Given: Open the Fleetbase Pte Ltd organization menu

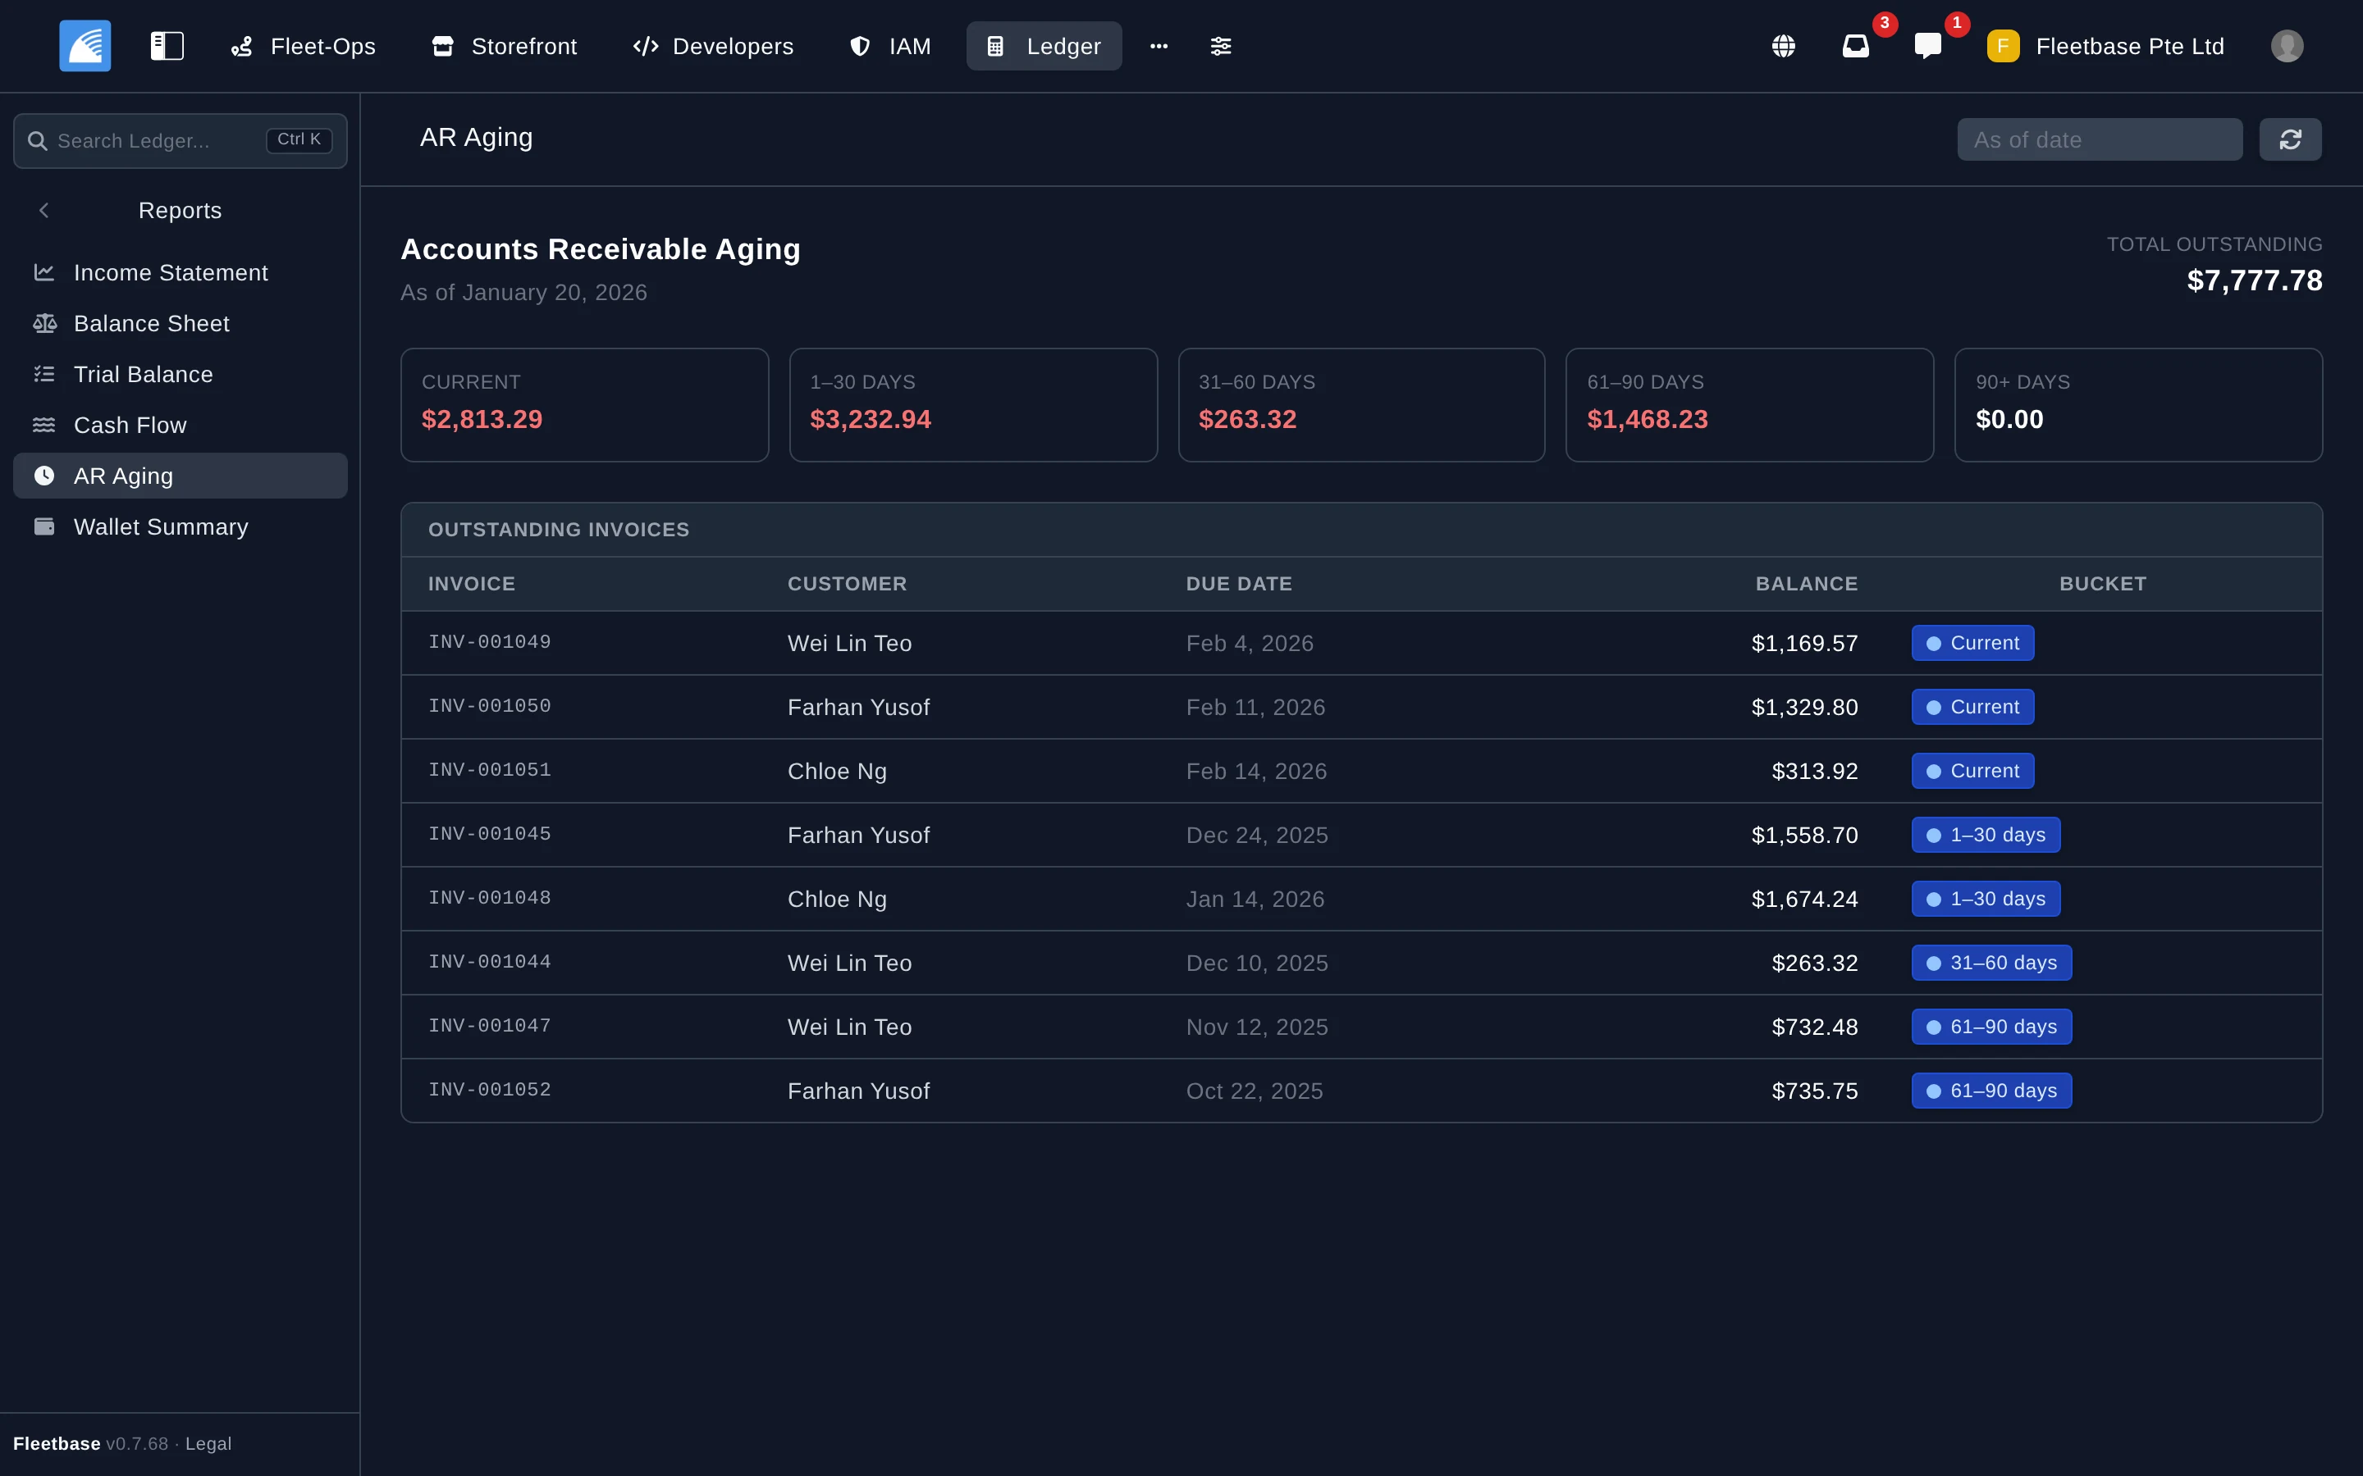Looking at the screenshot, I should pos(2105,46).
